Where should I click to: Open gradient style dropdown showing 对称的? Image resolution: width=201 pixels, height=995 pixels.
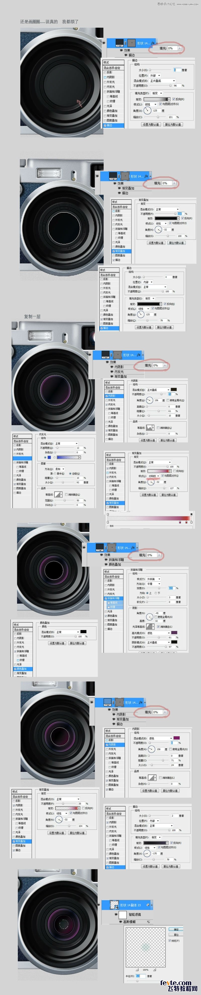tap(153, 476)
